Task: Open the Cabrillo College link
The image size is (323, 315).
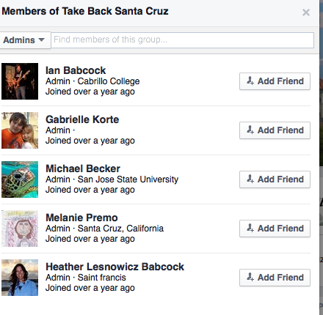Action: click(109, 81)
